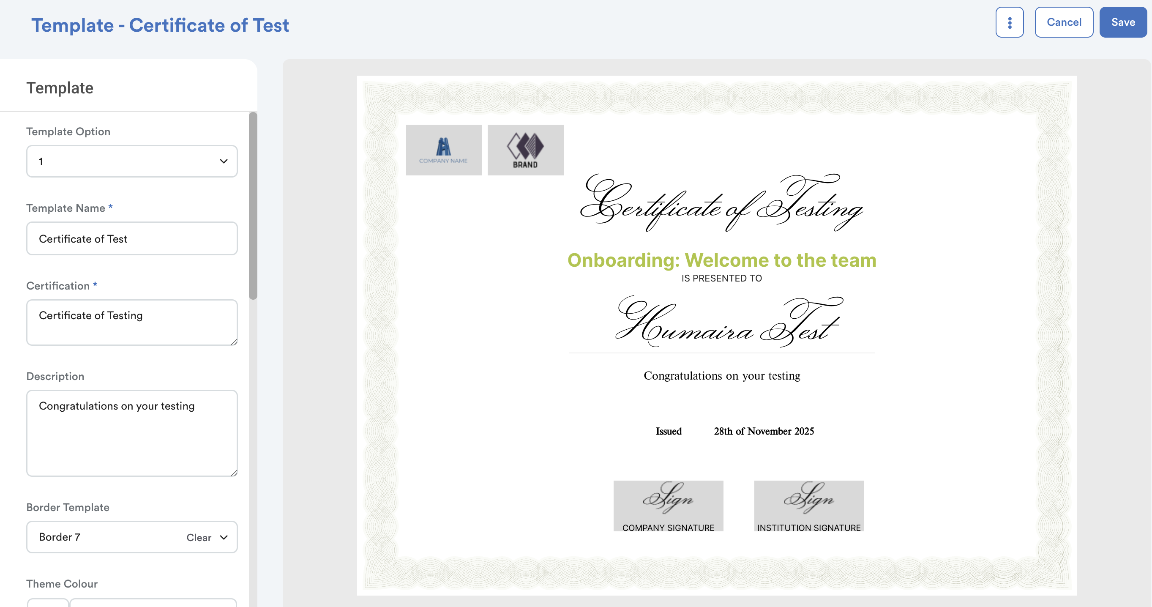Click into the Description text box
This screenshot has width=1152, height=607.
click(x=131, y=432)
